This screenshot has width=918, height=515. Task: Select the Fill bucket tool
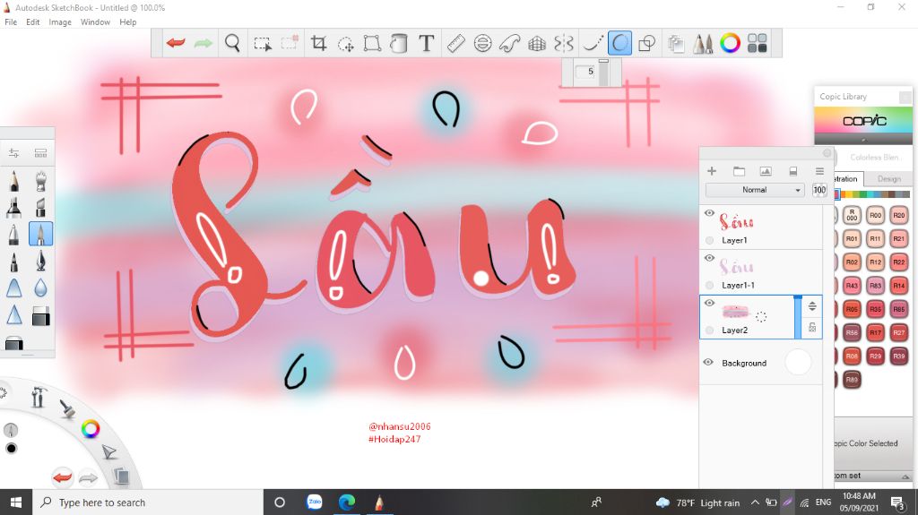pos(399,43)
